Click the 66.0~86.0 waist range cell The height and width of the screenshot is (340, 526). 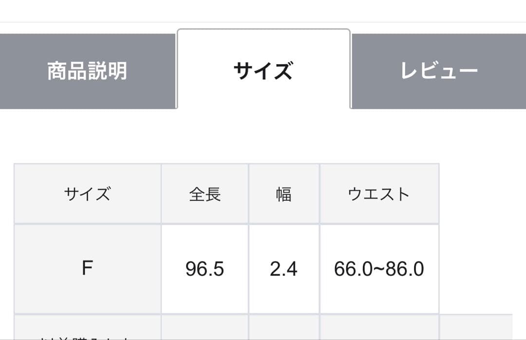coord(379,268)
